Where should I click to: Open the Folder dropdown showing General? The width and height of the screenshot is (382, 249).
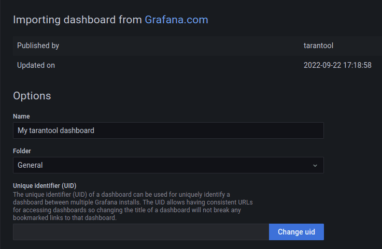pyautogui.click(x=168, y=165)
